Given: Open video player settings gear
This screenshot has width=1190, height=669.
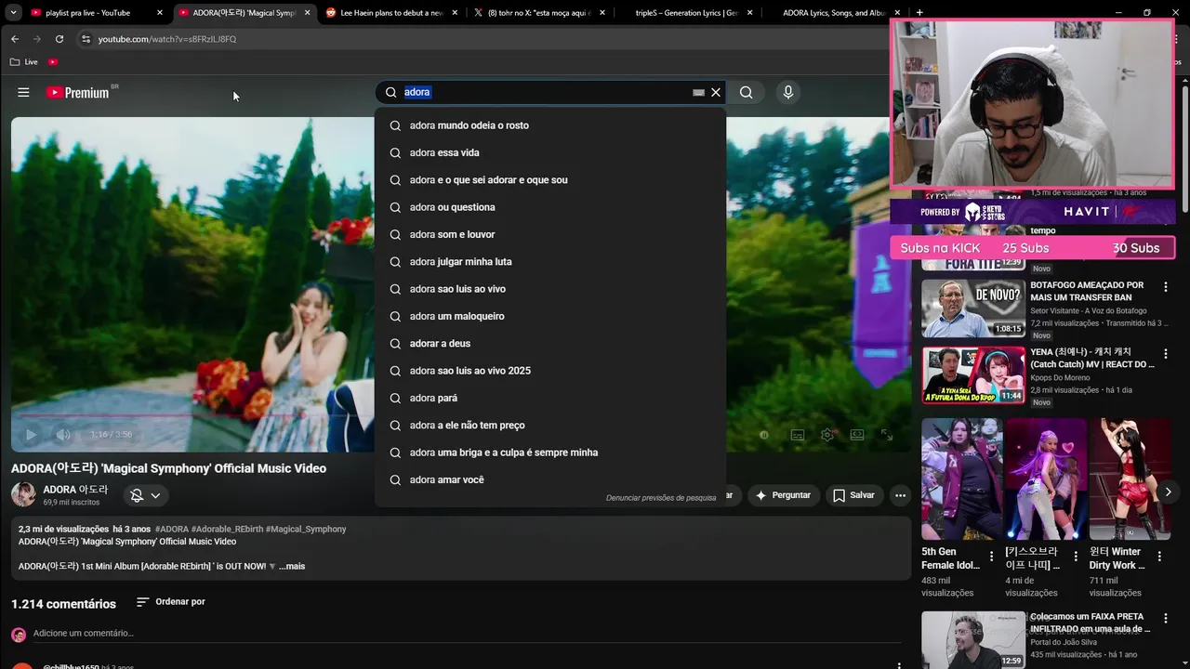Looking at the screenshot, I should click(827, 434).
